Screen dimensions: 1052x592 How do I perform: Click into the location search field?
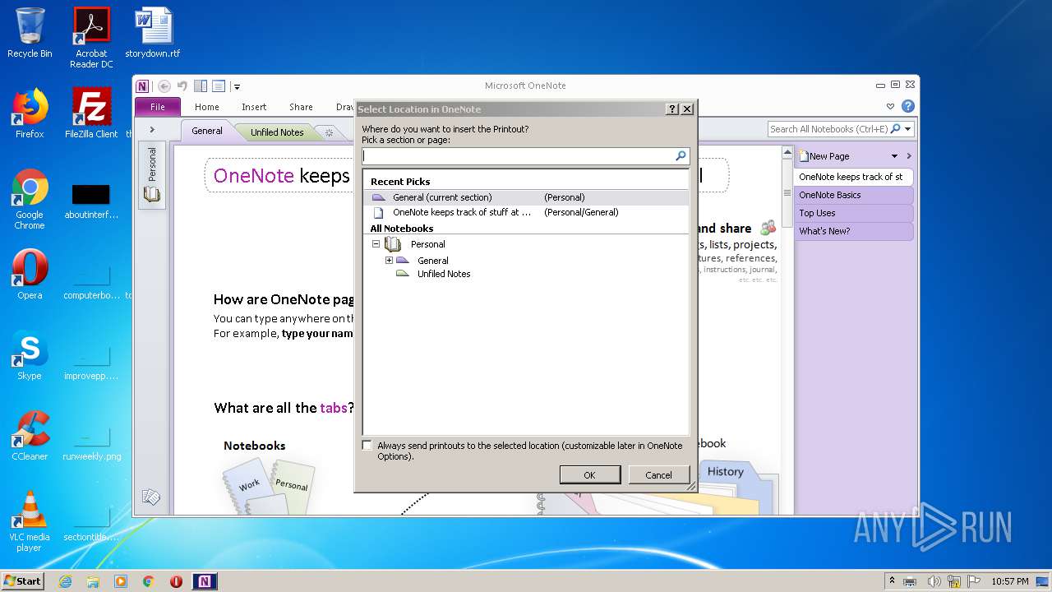click(519, 155)
